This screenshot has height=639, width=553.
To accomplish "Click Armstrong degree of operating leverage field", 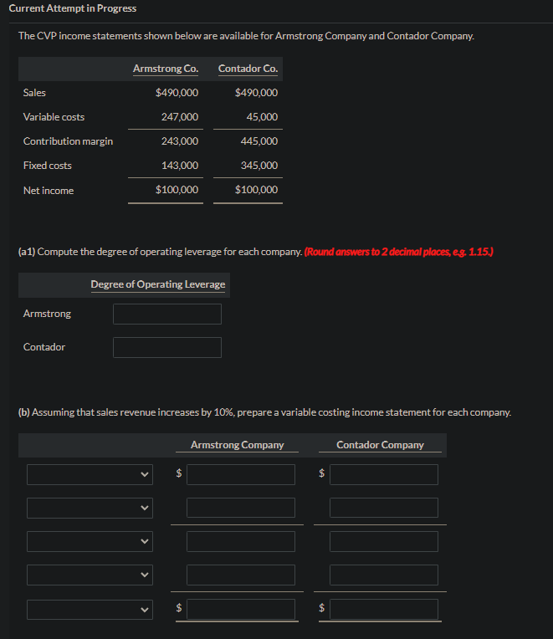I will point(167,314).
